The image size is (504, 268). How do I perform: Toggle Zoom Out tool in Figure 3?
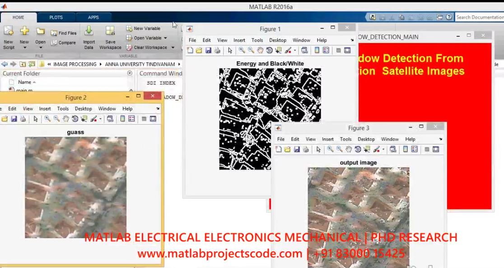pos(339,150)
